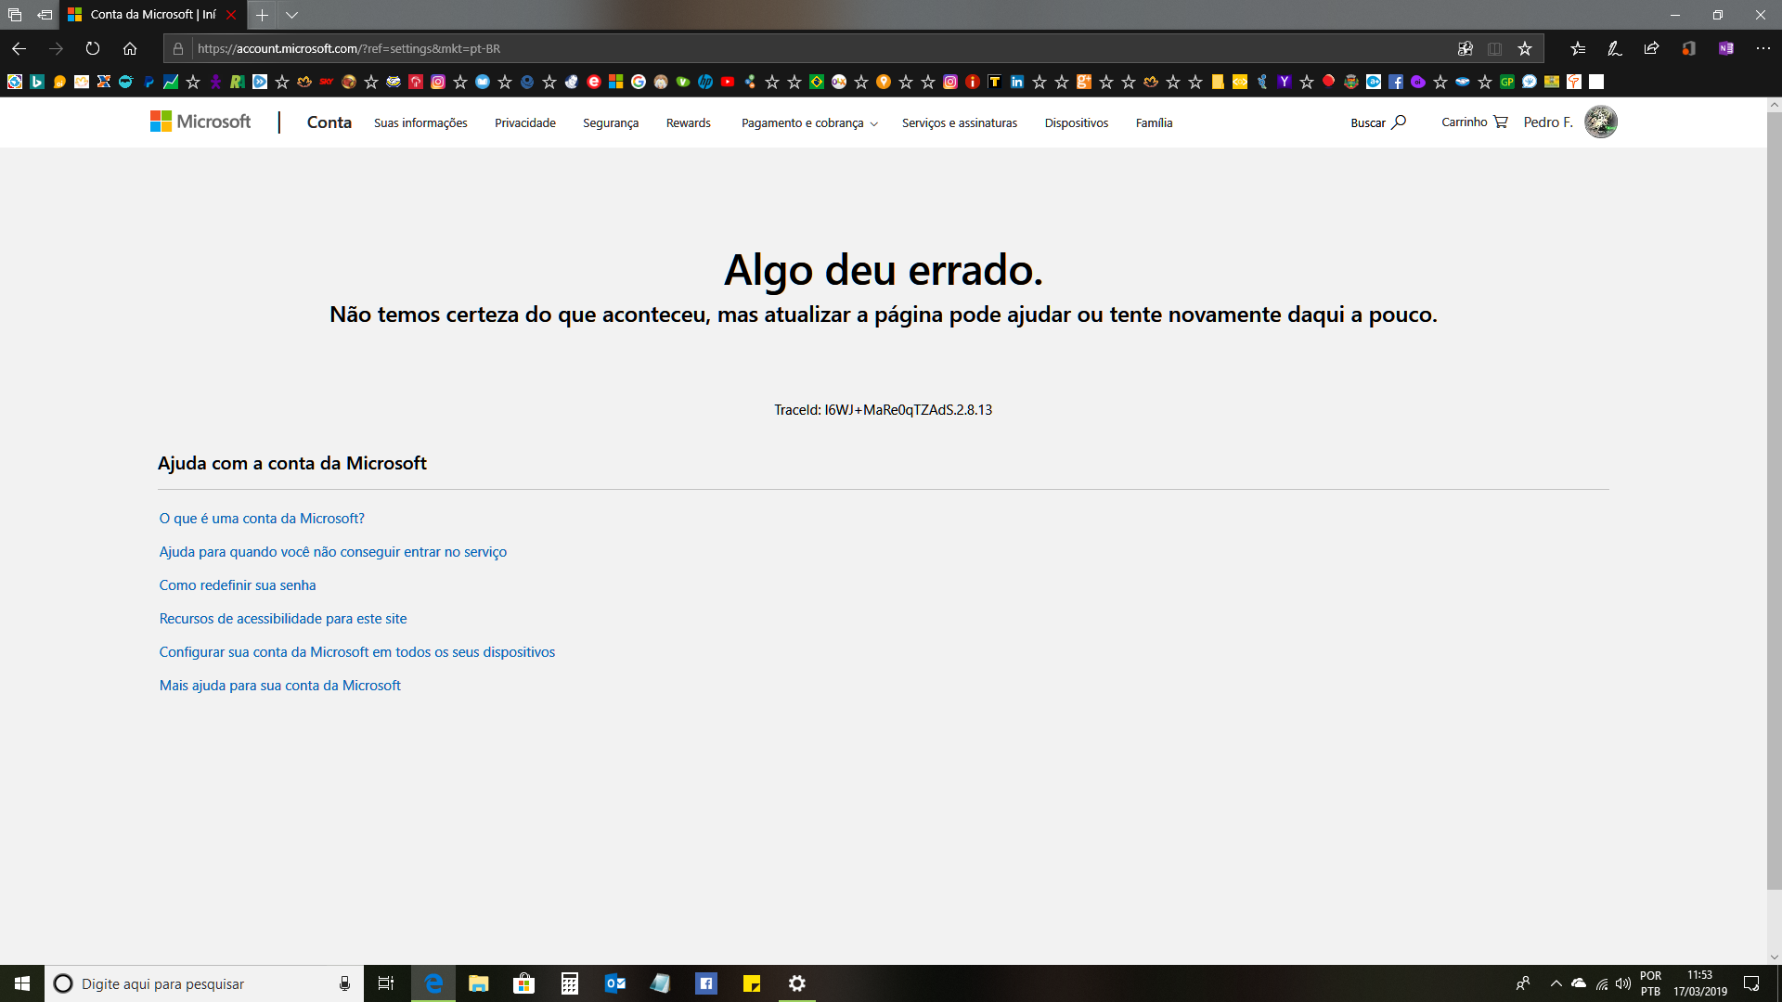The height and width of the screenshot is (1002, 1782).
Task: Click the set tabs aside icon
Action: 44,15
